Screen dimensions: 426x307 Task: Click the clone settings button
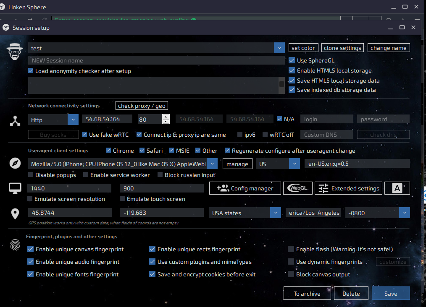click(342, 48)
